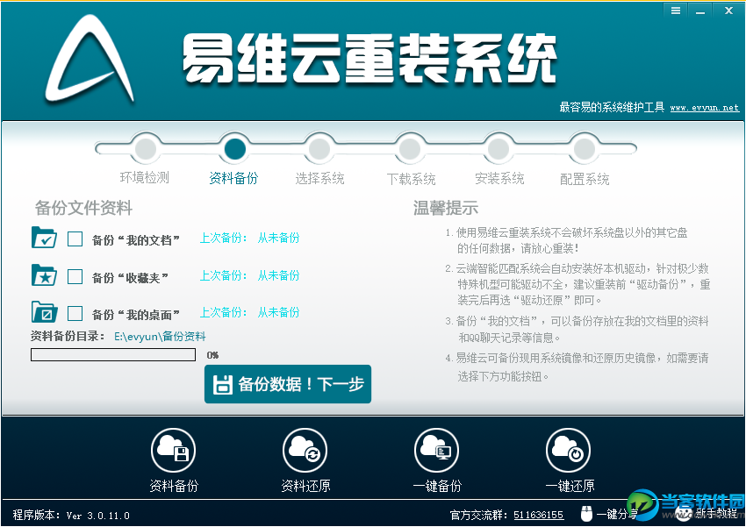
Task: Click the 程序版本 Ver 3.0.11.0 text
Action: (71, 515)
